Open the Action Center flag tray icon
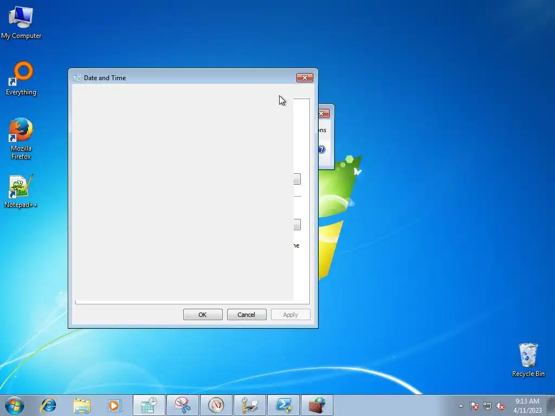 (x=474, y=406)
